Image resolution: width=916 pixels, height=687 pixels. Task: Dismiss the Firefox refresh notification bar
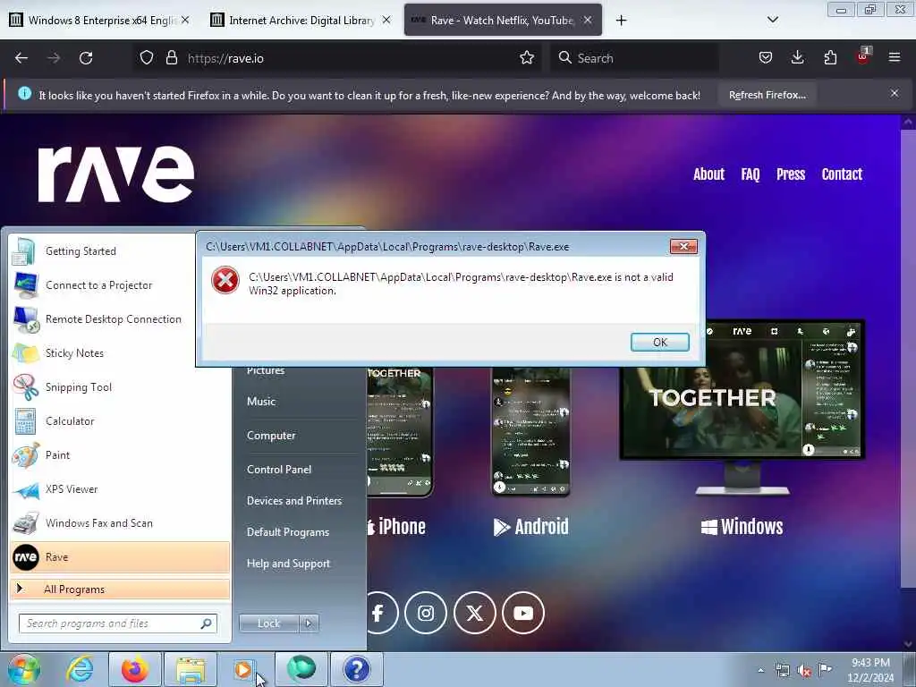[894, 93]
